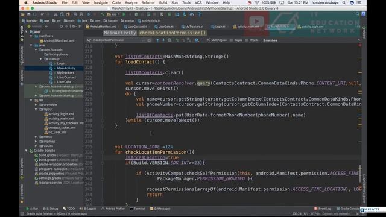The height and width of the screenshot is (217, 386).
Task: Run the app with green play icon
Action: point(124,14)
